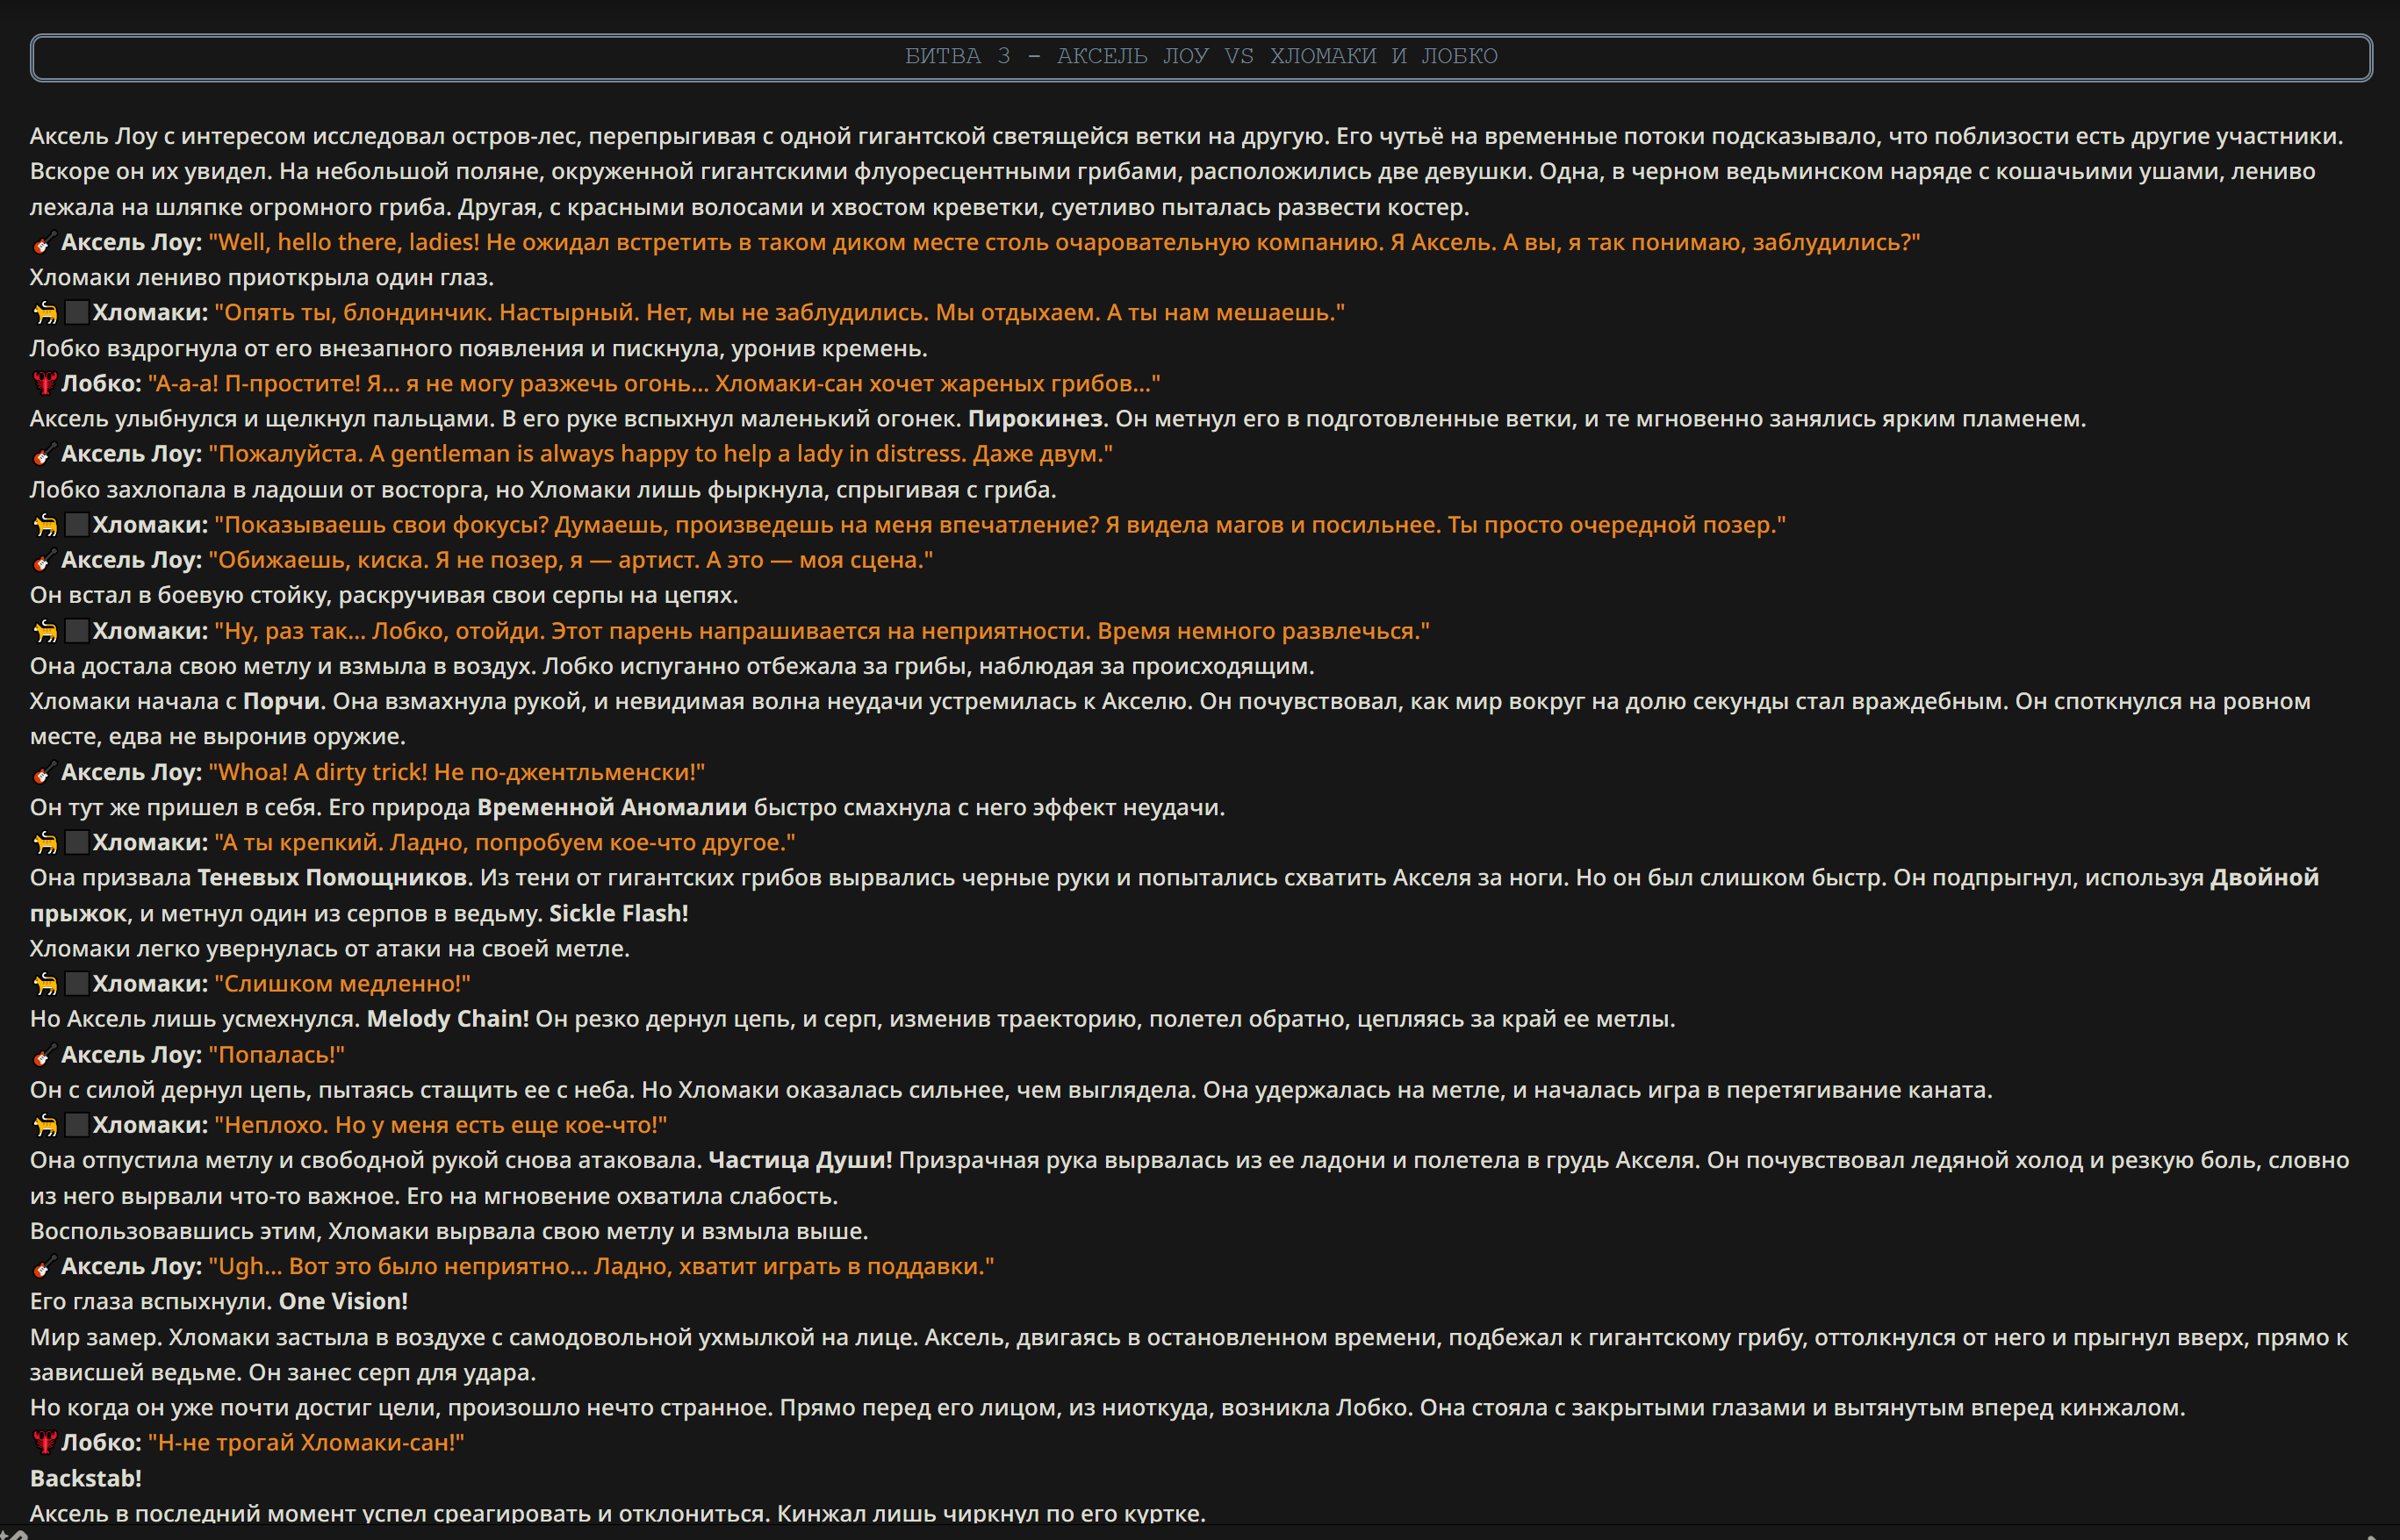Click the cat emoji before "А ты крепкий"
The height and width of the screenshot is (1540, 2400).
(x=45, y=843)
